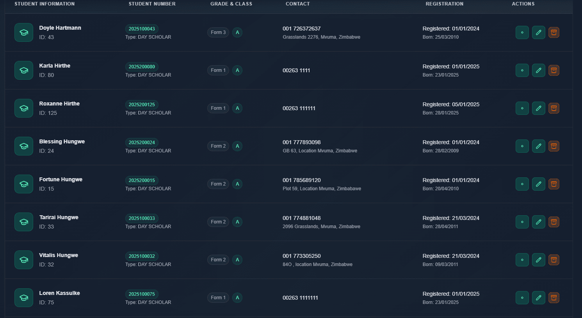Click the graduation cap avatar for Doyle Hartmann
582x318 pixels.
tap(24, 32)
